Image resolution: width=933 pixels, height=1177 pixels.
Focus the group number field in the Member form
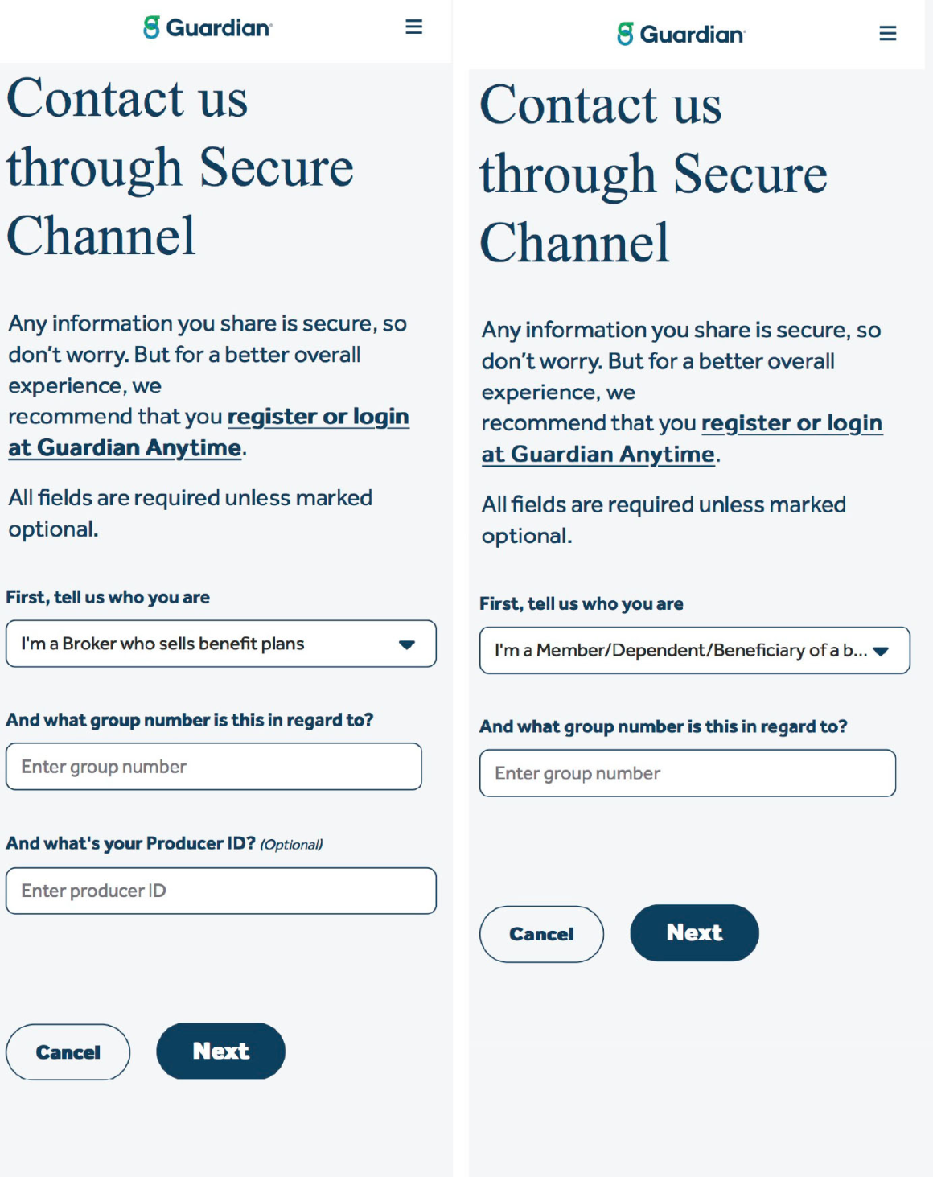[687, 773]
